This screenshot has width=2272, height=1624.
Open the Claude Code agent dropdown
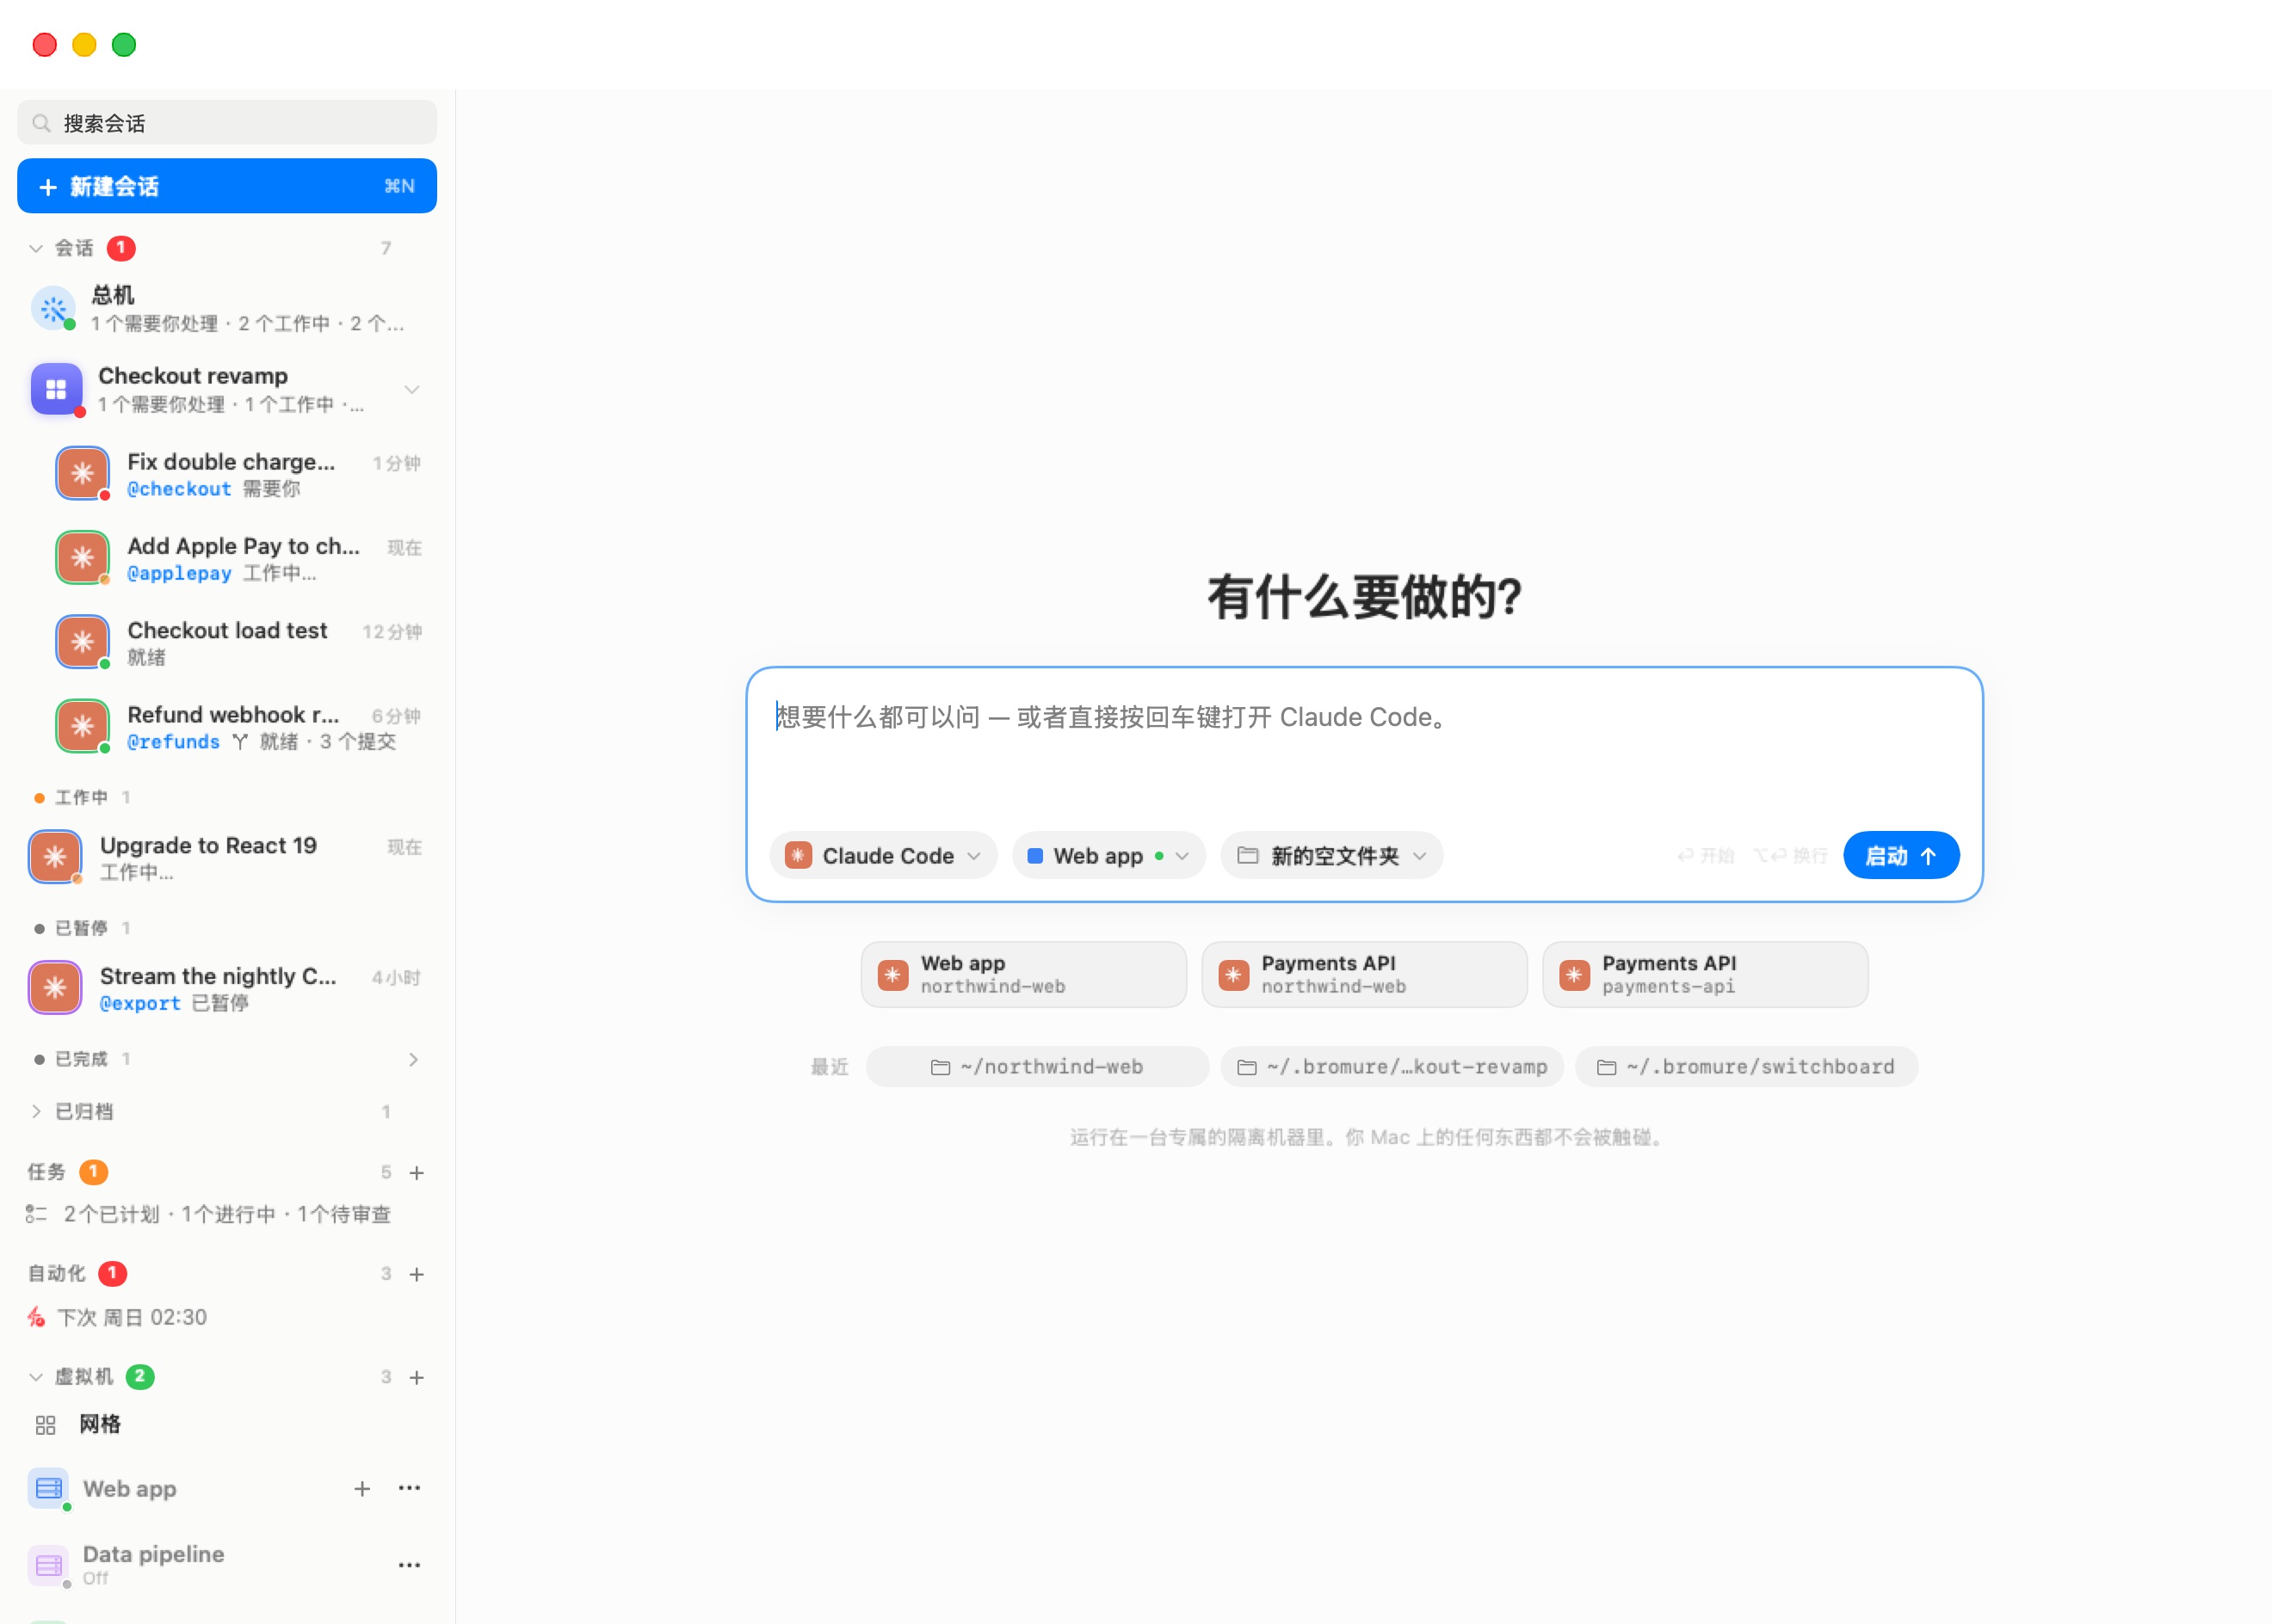pos(883,856)
